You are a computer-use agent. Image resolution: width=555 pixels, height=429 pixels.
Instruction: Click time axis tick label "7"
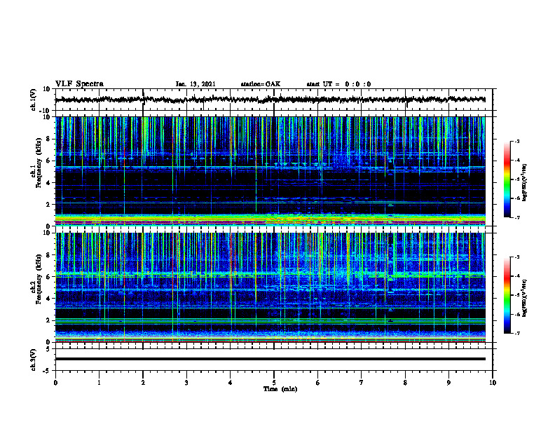[362, 383]
